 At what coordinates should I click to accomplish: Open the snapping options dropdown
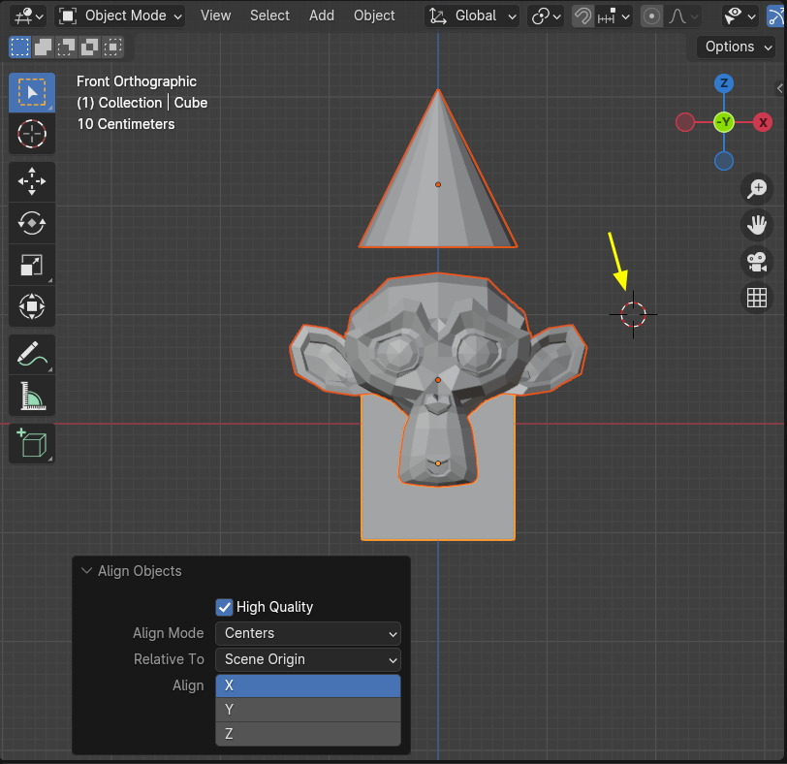pyautogui.click(x=614, y=16)
